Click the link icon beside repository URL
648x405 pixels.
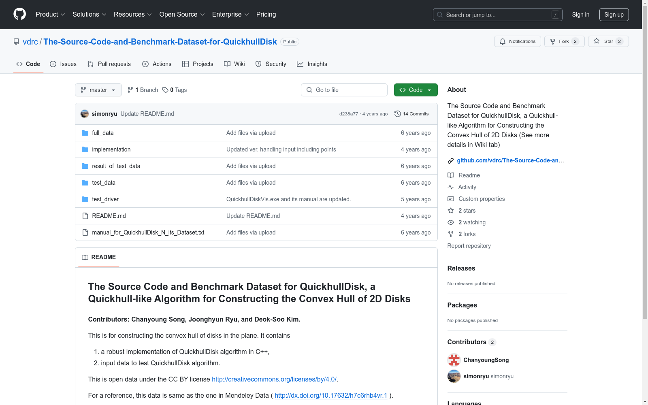point(451,161)
